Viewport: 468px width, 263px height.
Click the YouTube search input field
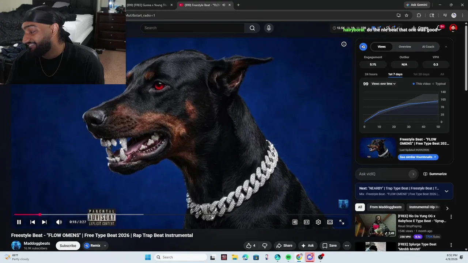[193, 28]
